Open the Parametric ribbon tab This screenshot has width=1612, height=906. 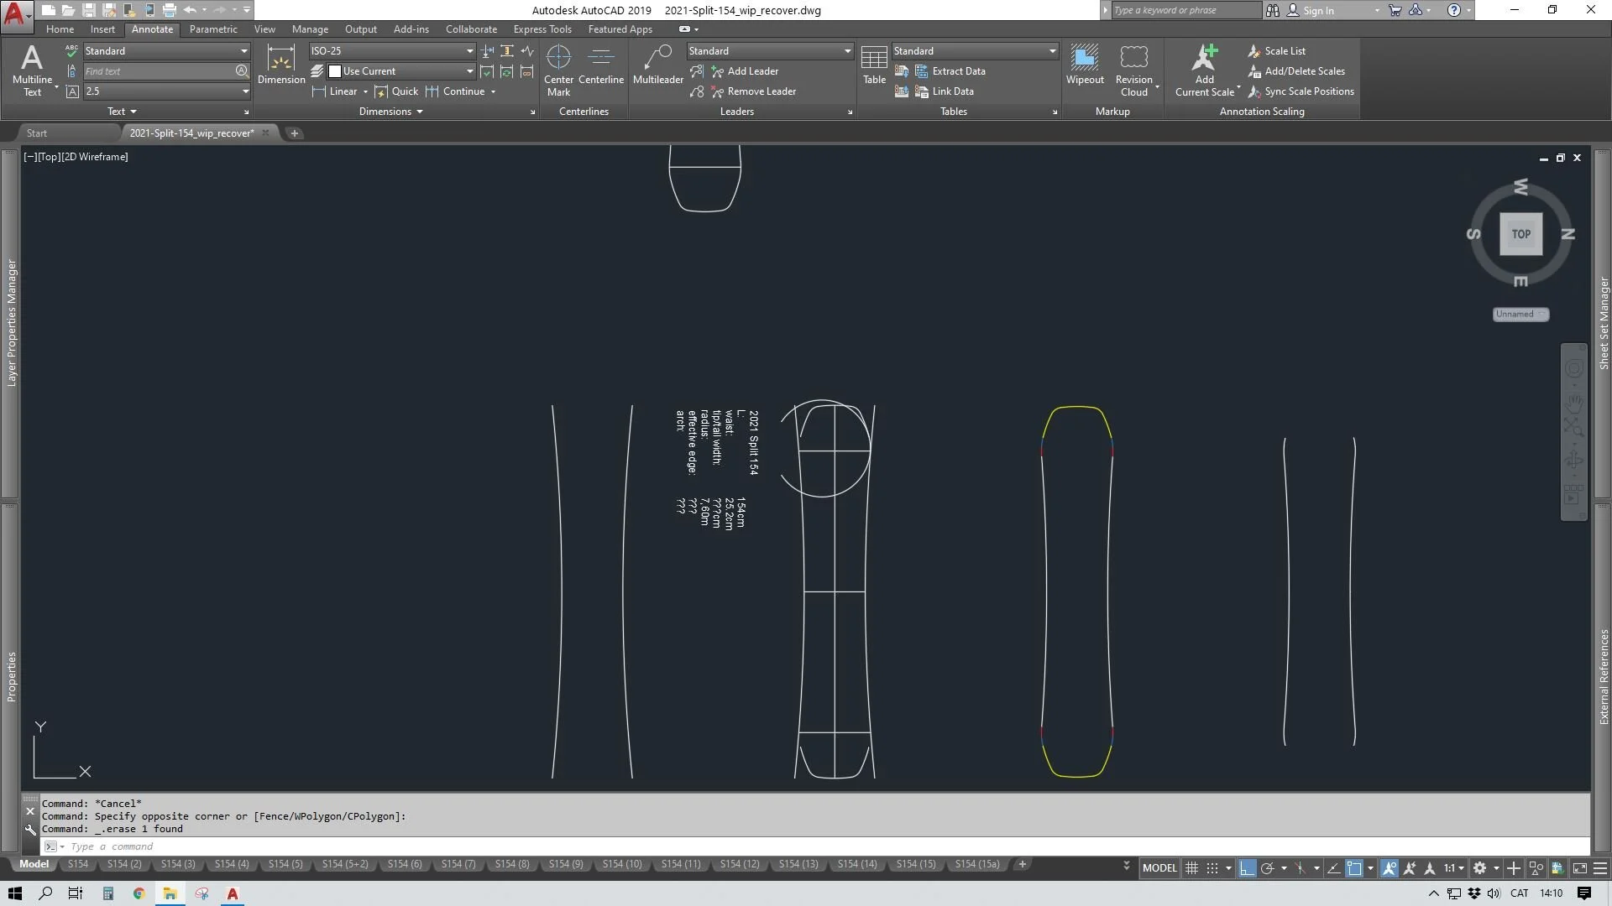point(213,29)
